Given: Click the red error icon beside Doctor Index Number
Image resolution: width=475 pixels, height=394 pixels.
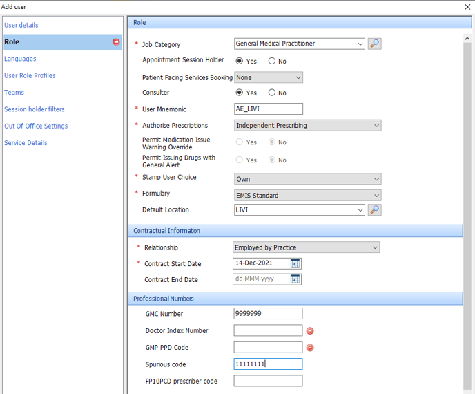Looking at the screenshot, I should coord(310,331).
